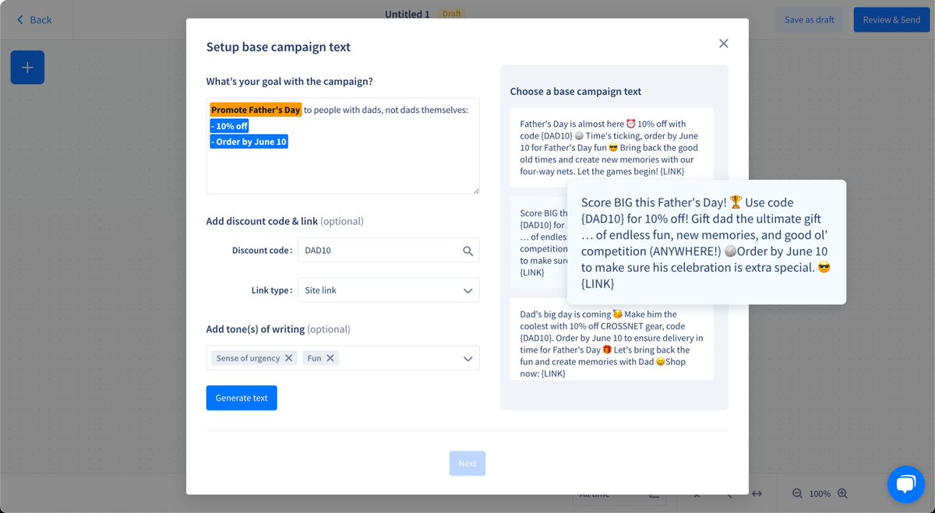Image resolution: width=935 pixels, height=513 pixels.
Task: Remove the "Fun" tone tag
Action: [x=330, y=358]
